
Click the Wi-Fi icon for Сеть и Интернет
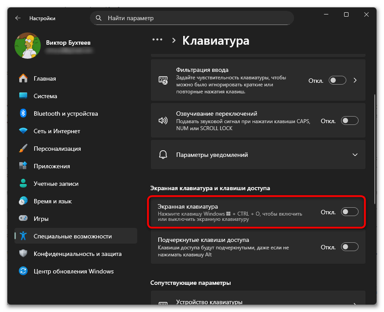click(23, 131)
